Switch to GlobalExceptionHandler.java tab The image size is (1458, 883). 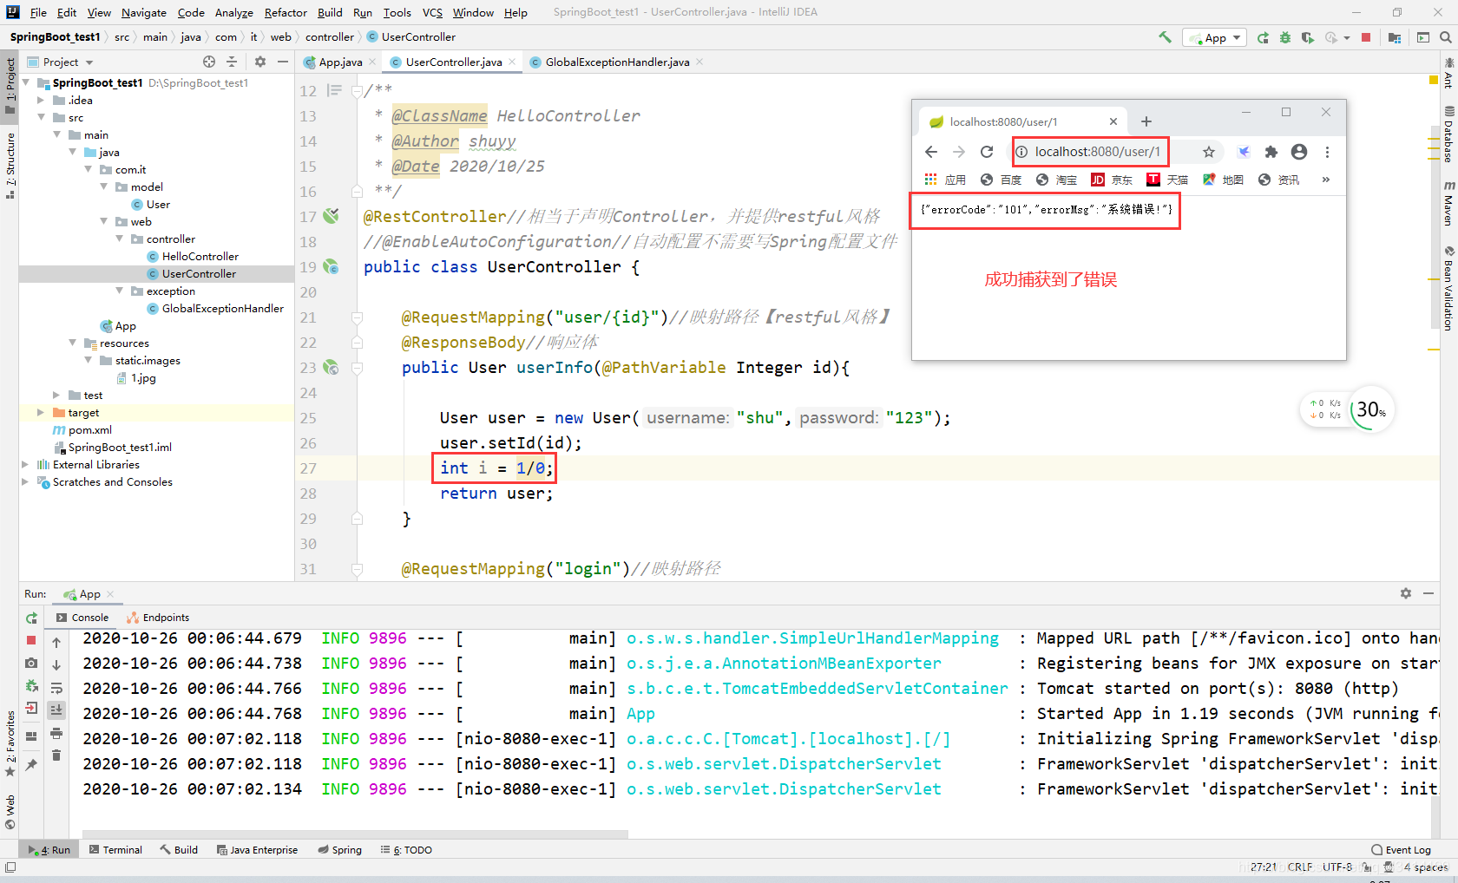click(617, 62)
